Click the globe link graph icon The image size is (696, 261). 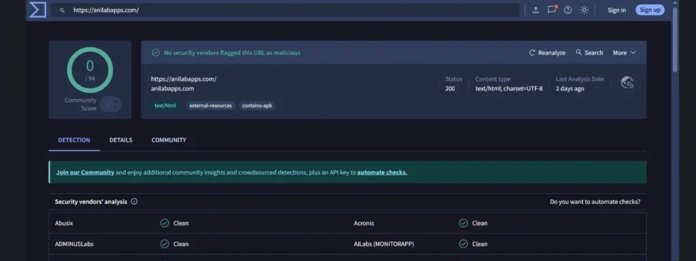coord(627,82)
